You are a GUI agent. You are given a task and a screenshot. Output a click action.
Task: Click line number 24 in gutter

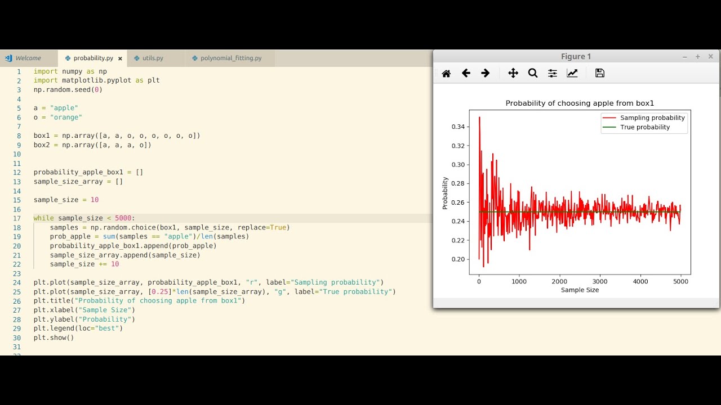point(17,282)
